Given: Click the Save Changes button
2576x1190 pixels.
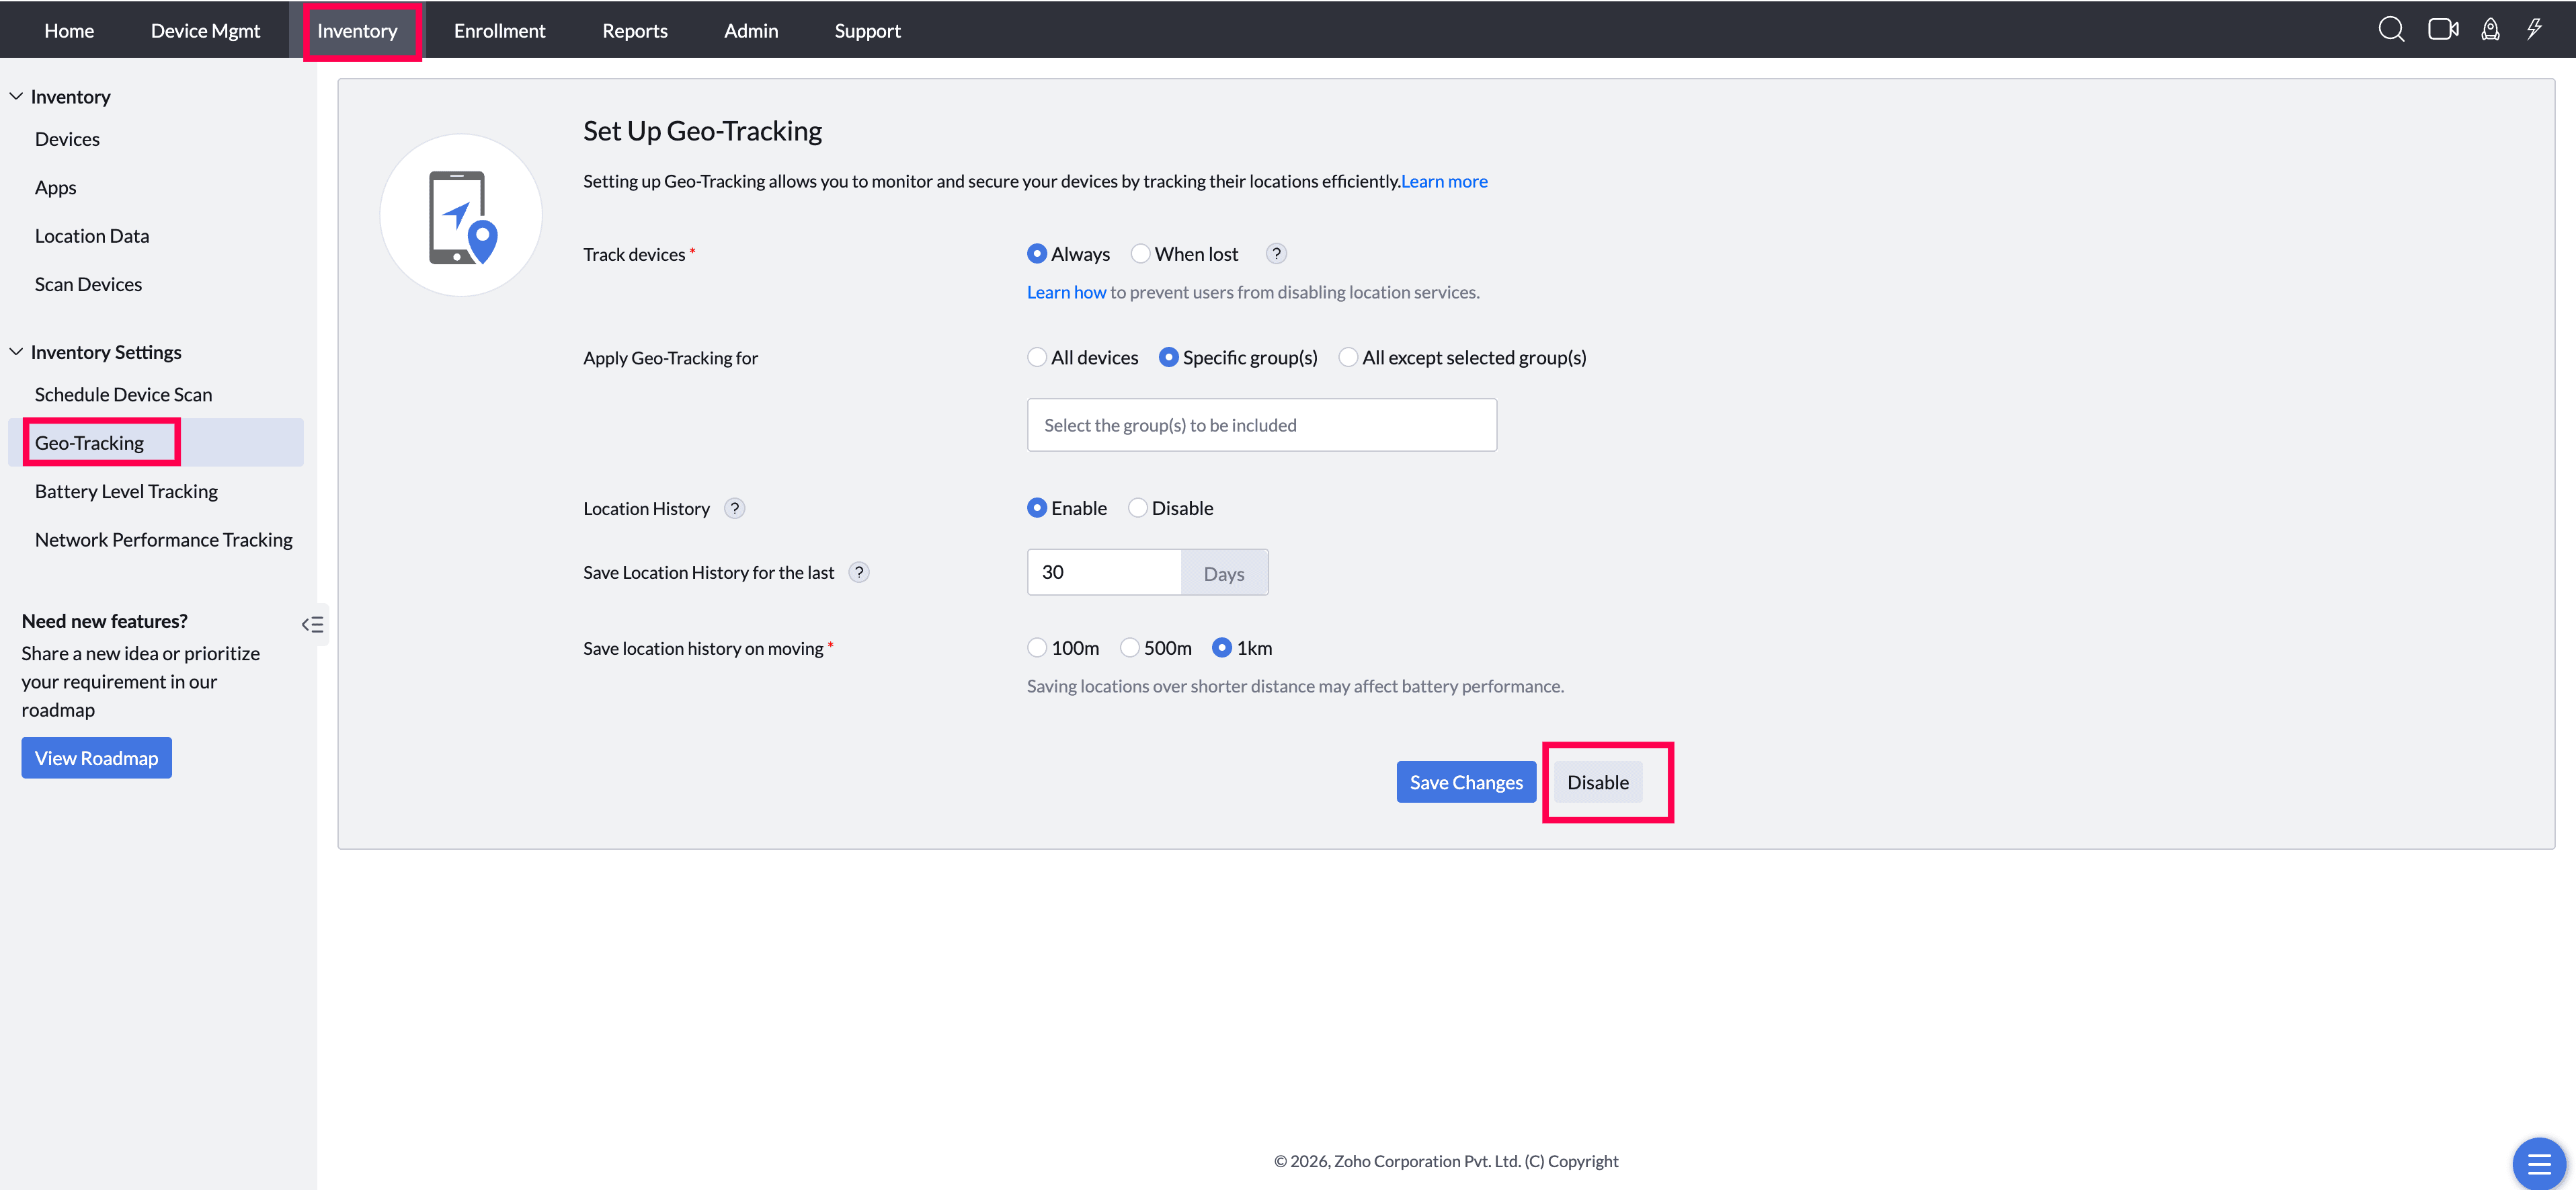Looking at the screenshot, I should (x=1466, y=781).
